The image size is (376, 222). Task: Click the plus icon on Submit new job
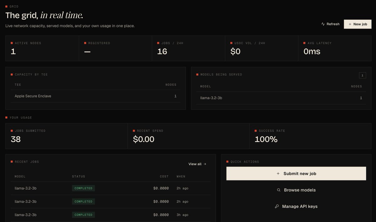[278, 174]
